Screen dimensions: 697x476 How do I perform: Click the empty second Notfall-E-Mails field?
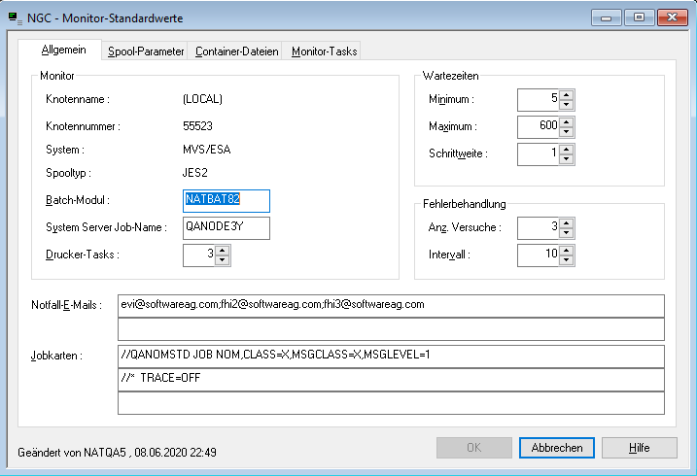(391, 329)
